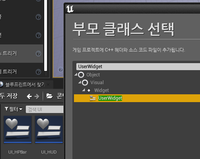Collapse the Widget tree node

[x=84, y=90]
